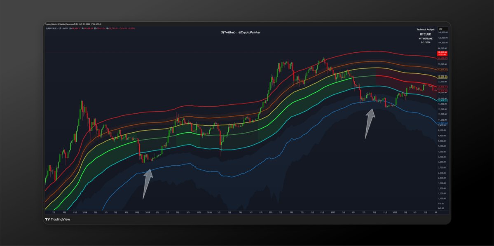Click the orange 47,617.15 price axis label

(442, 70)
